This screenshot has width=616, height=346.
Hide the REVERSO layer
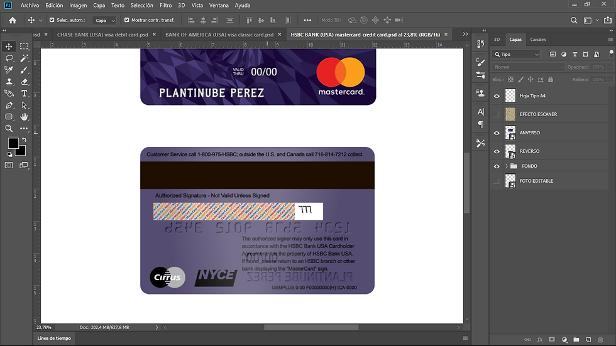click(497, 151)
